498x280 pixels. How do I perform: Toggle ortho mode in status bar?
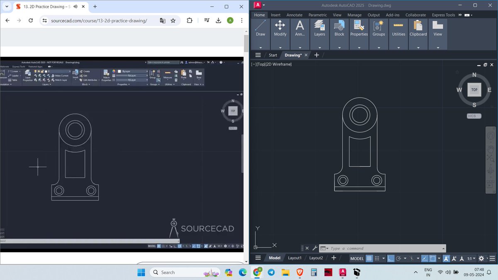click(x=391, y=258)
